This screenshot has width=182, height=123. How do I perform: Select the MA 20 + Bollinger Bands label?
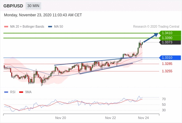[27, 27]
